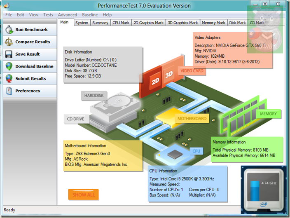Switch to the Disk Mark tab
The height and width of the screenshot is (218, 290).
pos(237,23)
